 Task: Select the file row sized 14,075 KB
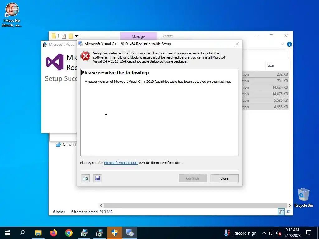[x=265, y=94]
